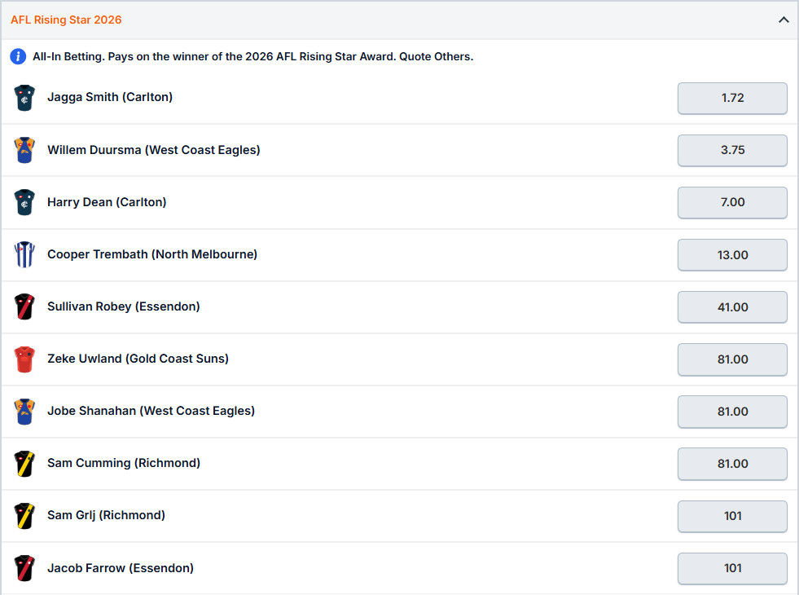
Task: Choose Sullivan Robey at 41.00 odds
Action: pos(732,307)
